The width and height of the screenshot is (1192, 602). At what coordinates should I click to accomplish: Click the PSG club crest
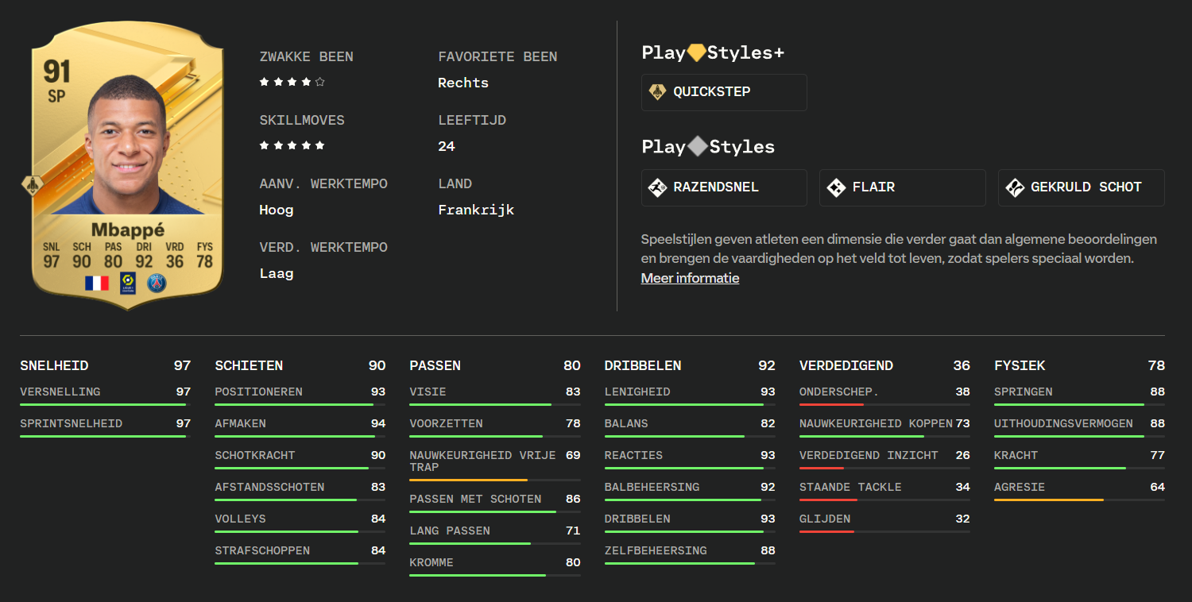point(157,283)
